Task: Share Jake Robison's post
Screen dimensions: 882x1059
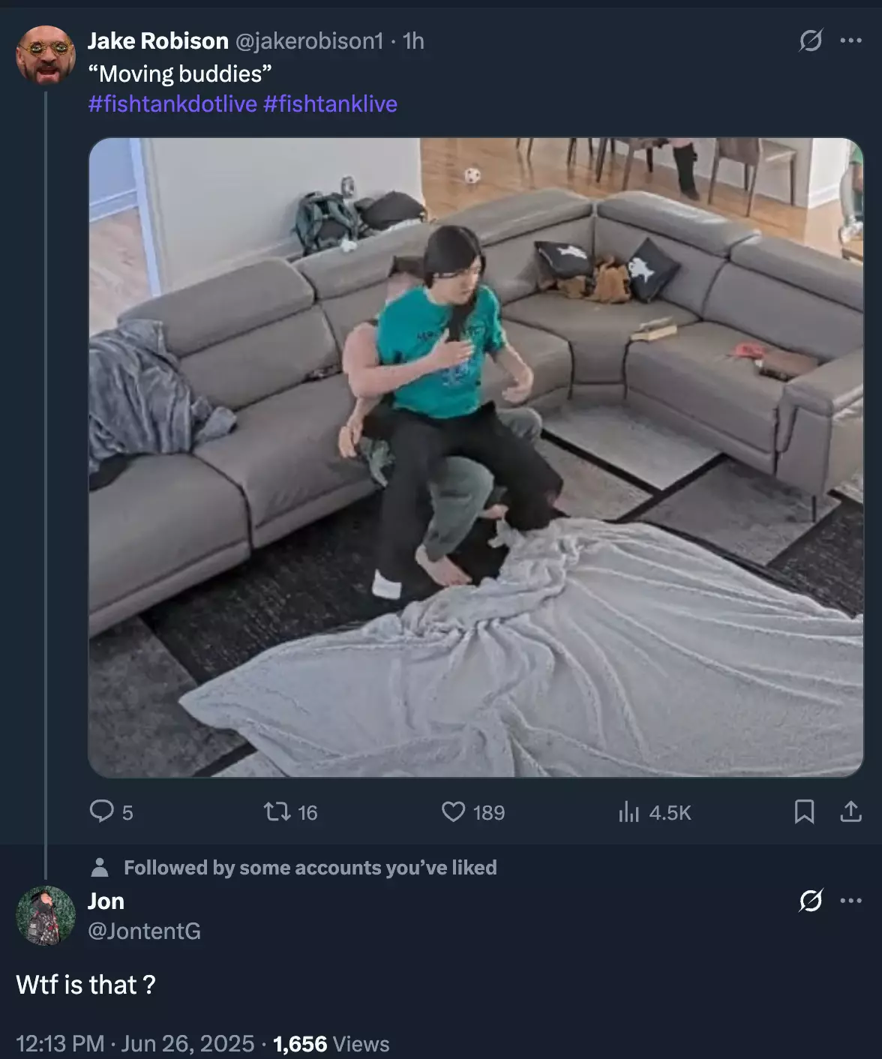Action: [850, 811]
